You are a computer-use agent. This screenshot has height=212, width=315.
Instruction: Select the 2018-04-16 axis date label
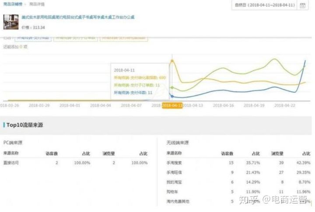[224, 106]
